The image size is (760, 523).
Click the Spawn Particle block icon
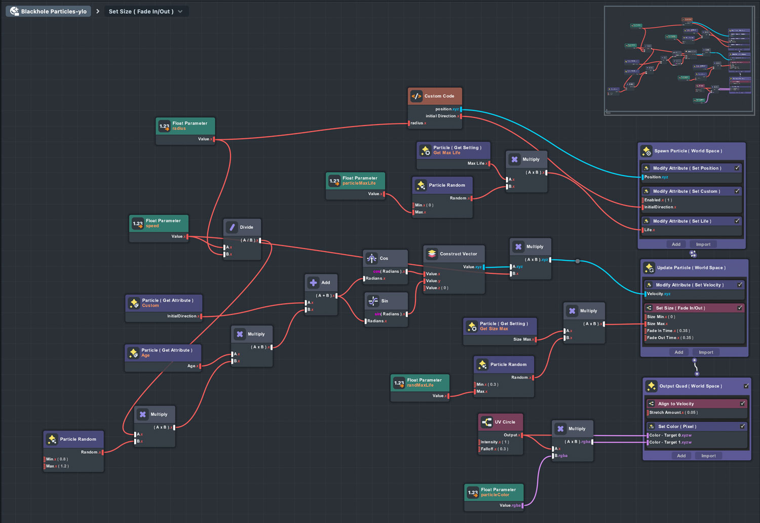[647, 151]
